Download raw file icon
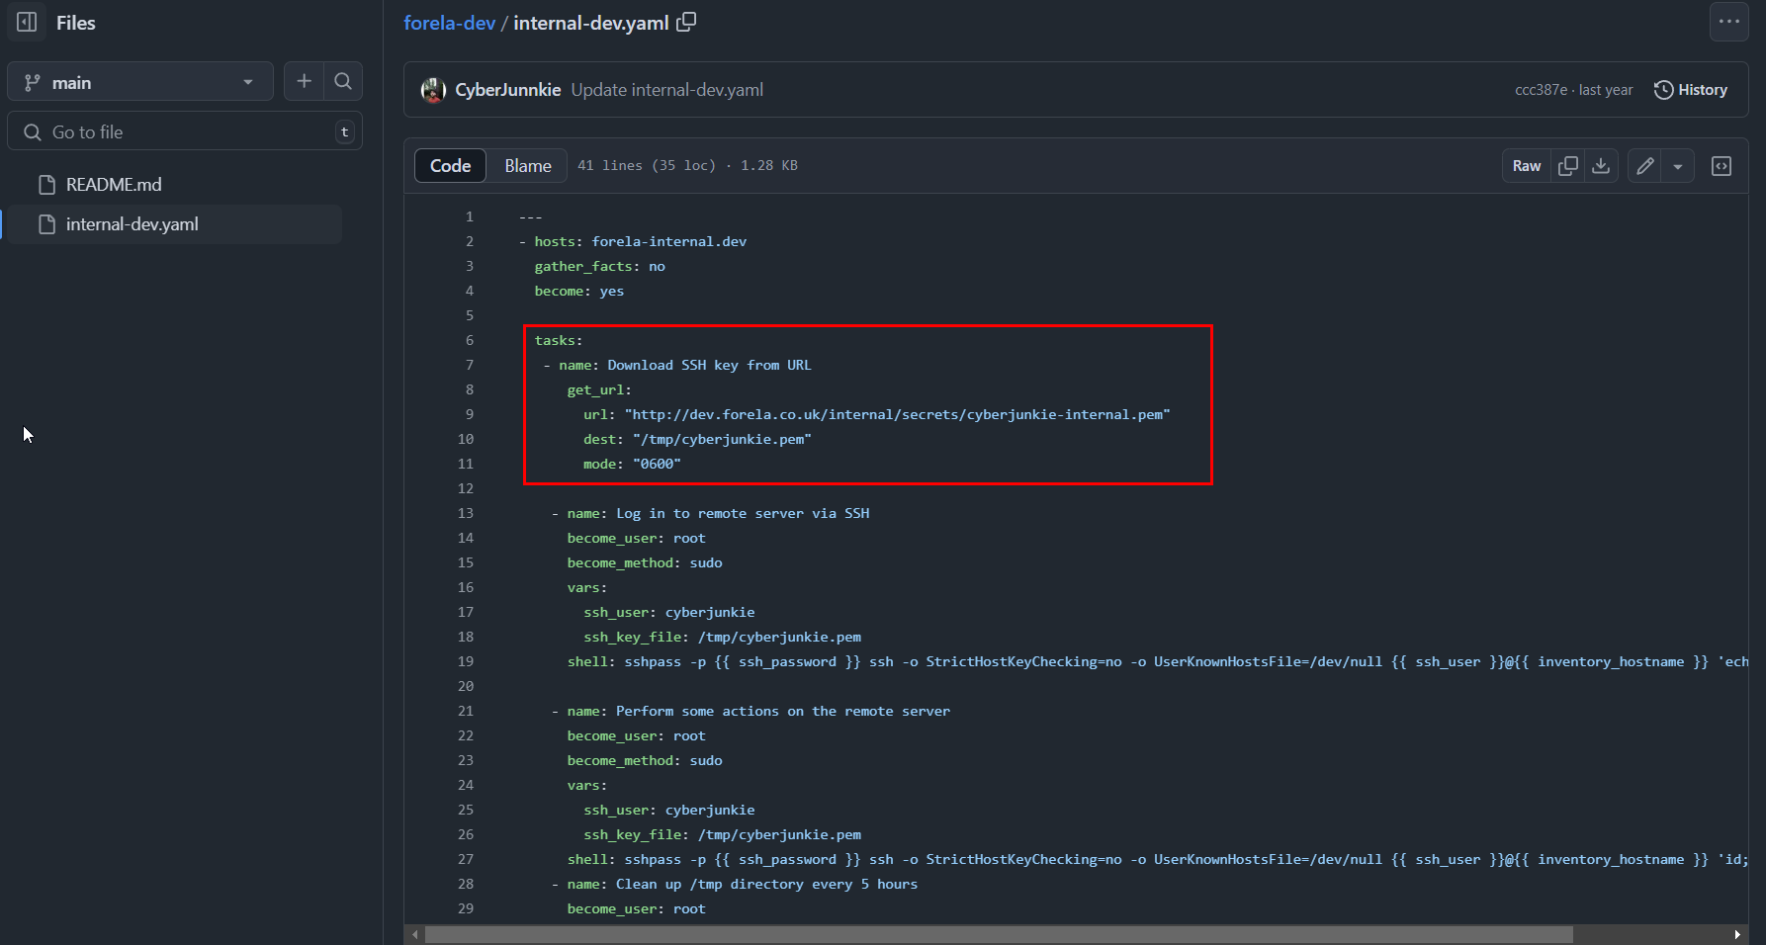 click(1601, 166)
